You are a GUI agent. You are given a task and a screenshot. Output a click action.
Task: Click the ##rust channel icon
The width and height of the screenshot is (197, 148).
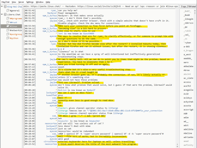point(7,22)
